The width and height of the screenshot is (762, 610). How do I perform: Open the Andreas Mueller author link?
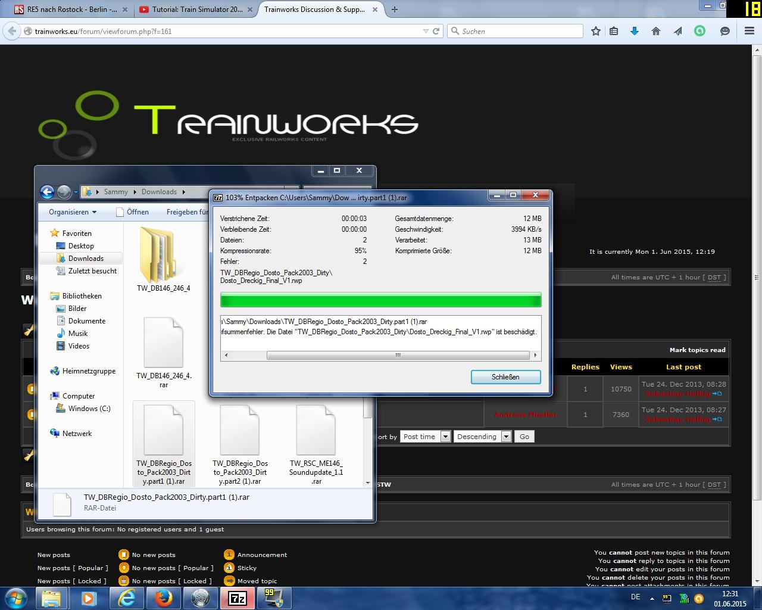[x=526, y=415]
